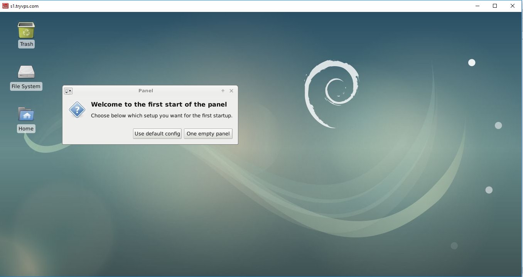Maximize the s1.tryvps.com remote window
This screenshot has height=277, width=523.
coord(495,6)
